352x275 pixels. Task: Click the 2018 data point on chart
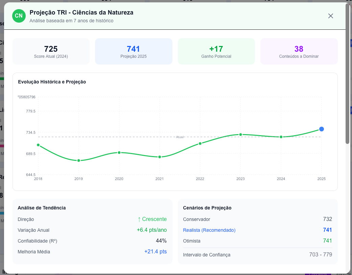(38, 145)
